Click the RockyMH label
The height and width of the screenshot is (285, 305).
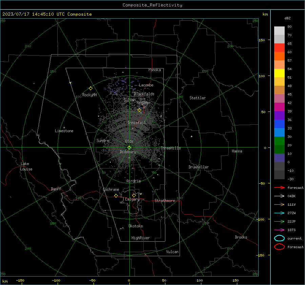pos(89,95)
